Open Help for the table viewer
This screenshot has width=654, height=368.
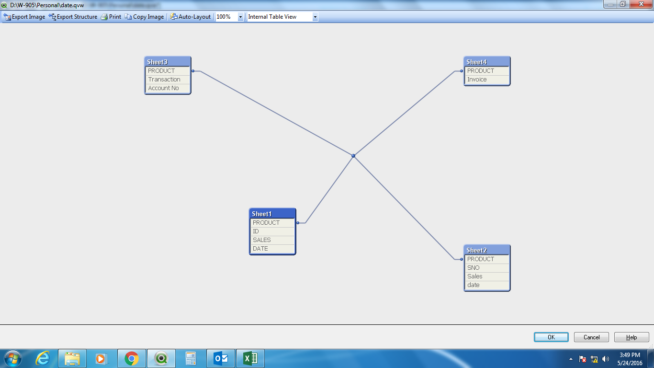click(x=631, y=337)
